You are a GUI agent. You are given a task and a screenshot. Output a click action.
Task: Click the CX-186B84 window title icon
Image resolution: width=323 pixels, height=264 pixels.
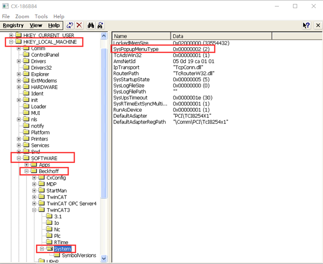pos(6,6)
